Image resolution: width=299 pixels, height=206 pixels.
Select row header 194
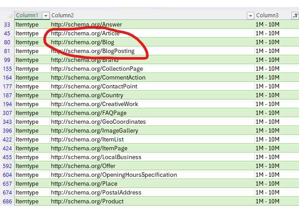click(7, 104)
